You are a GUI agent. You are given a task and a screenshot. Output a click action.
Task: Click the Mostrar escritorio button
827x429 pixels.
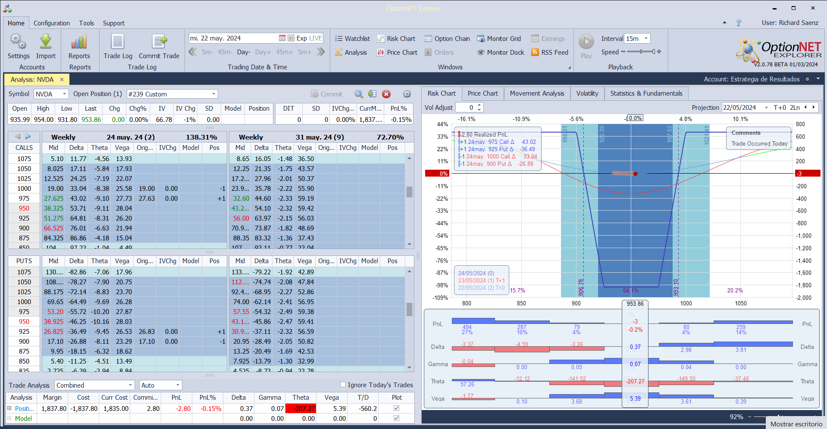click(796, 424)
